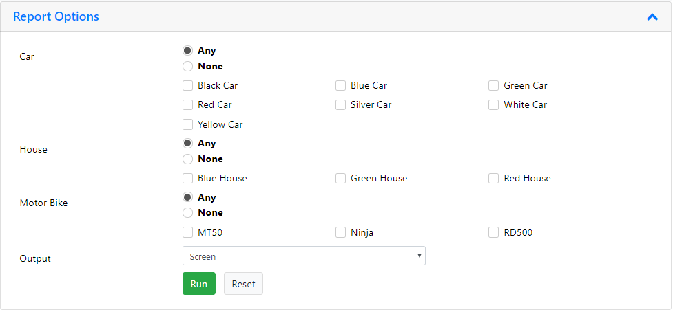The width and height of the screenshot is (673, 312).
Task: Select None radio for Motor Bike
Action: pyautogui.click(x=187, y=213)
